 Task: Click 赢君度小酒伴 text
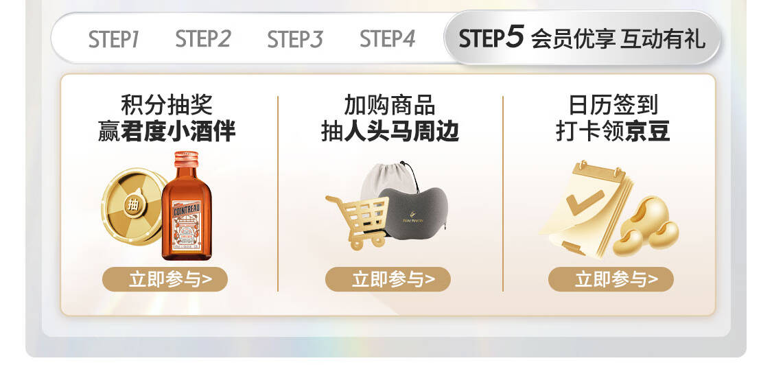click(167, 132)
